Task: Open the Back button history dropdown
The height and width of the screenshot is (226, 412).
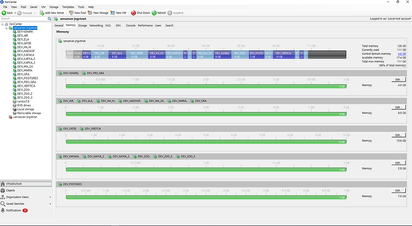Action: (15, 13)
